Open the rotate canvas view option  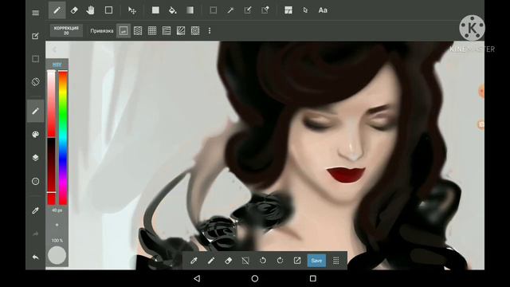tap(35, 81)
